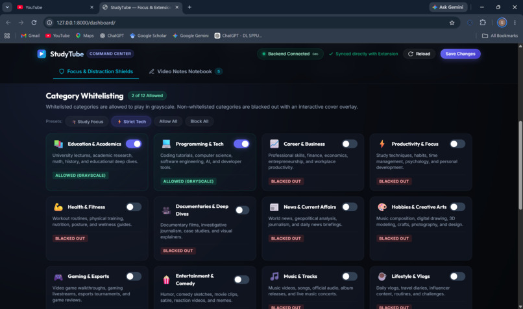
Task: Enable the News & Current Affairs toggle
Action: 350,207
